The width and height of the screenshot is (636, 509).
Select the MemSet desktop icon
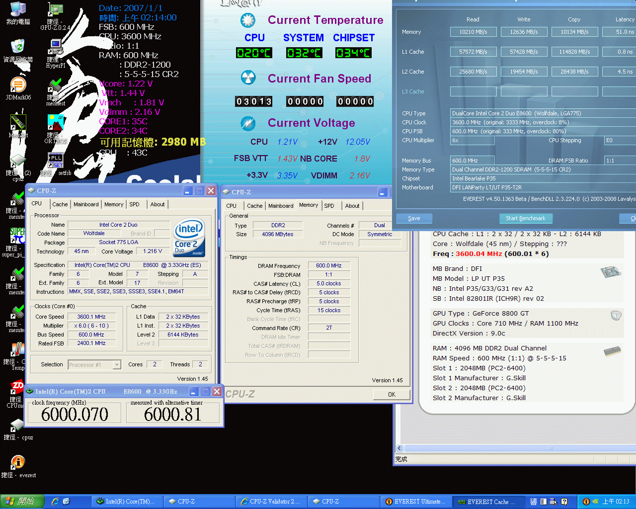click(x=18, y=123)
